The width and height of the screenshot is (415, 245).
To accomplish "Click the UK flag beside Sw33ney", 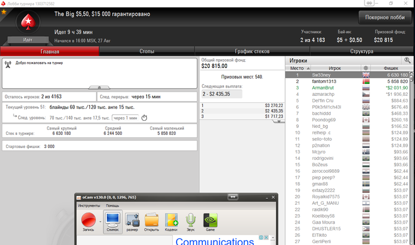I will tap(366, 75).
